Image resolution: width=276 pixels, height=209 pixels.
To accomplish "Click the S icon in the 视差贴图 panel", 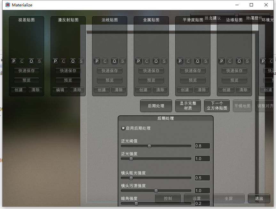I will pyautogui.click(x=40, y=61).
